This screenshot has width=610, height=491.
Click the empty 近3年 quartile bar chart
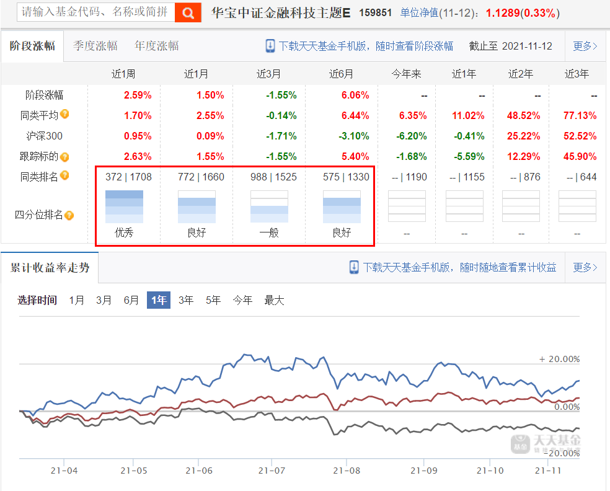coord(577,206)
